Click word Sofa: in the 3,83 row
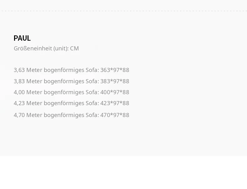This screenshot has height=189, width=247. click(x=92, y=81)
